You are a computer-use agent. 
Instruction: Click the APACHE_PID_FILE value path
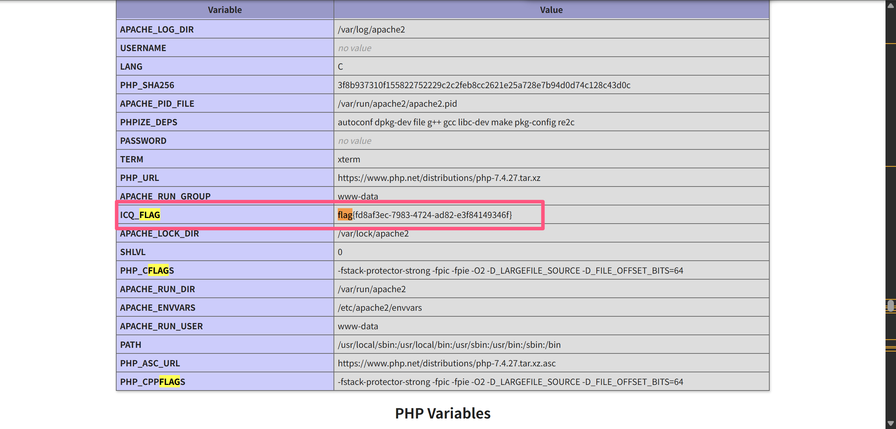click(x=397, y=104)
